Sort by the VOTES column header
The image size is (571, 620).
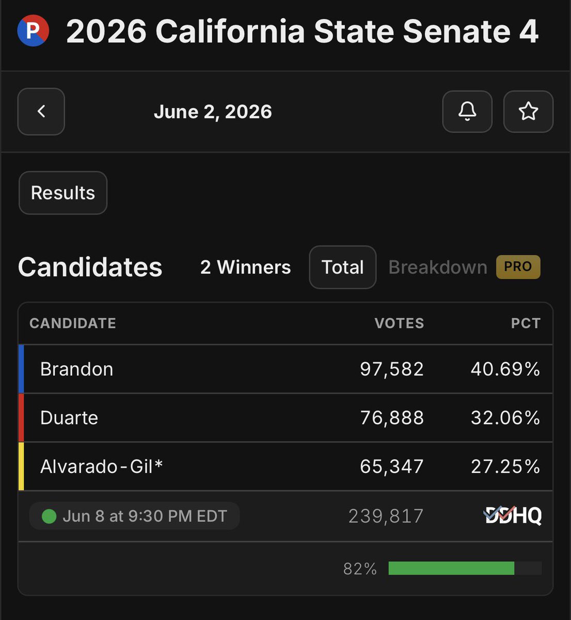(399, 323)
